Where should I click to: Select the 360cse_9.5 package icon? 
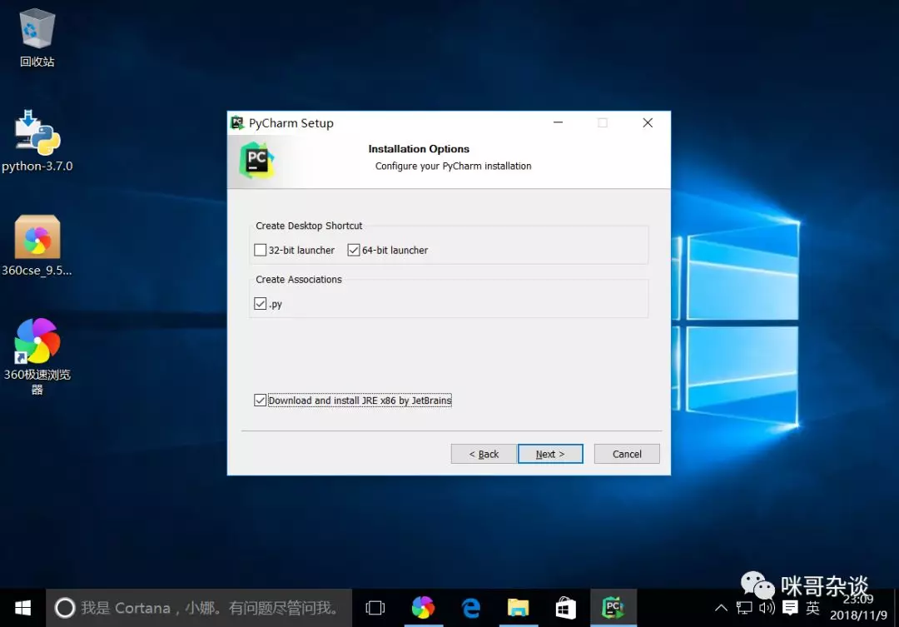tap(37, 246)
